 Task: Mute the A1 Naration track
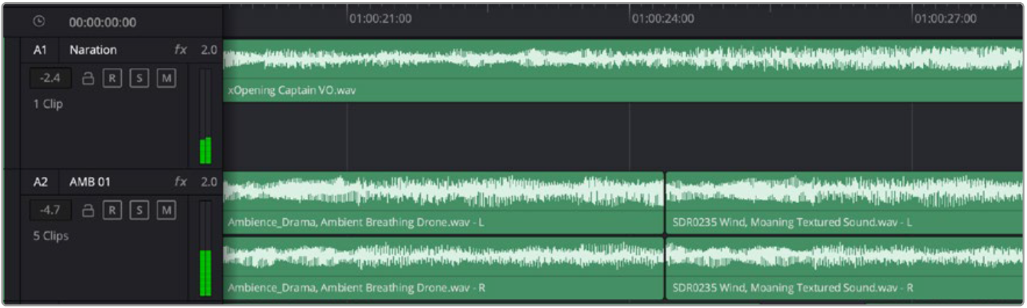166,79
